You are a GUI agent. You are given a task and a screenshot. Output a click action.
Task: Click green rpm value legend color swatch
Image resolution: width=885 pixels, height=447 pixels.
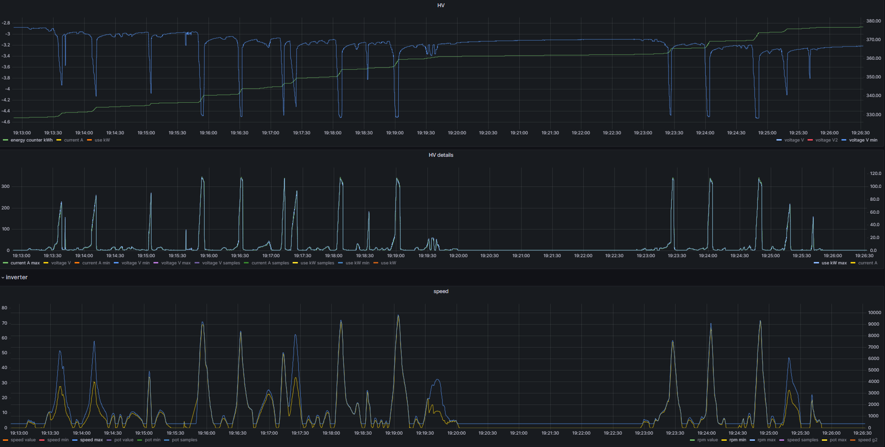[692, 440]
